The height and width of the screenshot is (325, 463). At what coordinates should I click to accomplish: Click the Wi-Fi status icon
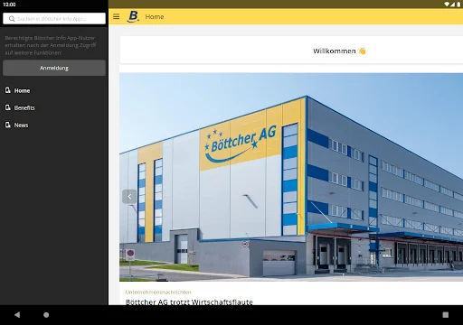[x=447, y=5]
